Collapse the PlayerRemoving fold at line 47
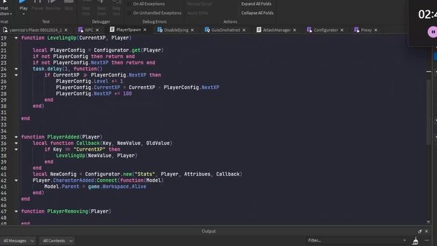The width and height of the screenshot is (437, 246). pos(16,211)
